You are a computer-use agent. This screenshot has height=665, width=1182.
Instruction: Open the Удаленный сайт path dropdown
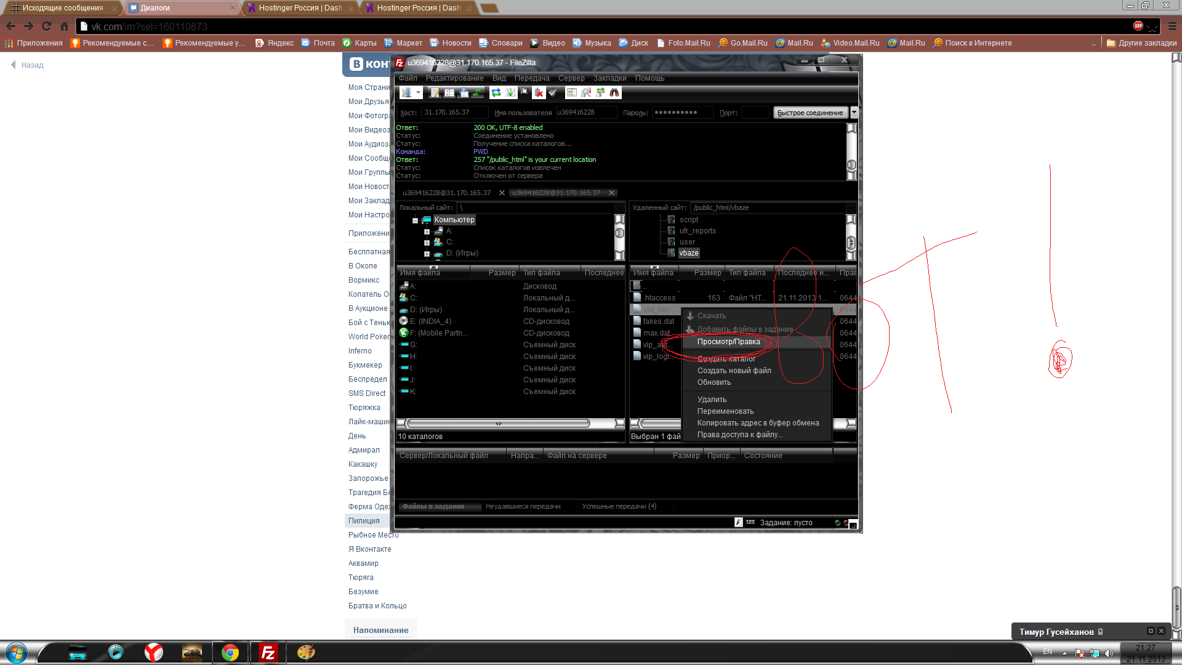[x=851, y=208]
